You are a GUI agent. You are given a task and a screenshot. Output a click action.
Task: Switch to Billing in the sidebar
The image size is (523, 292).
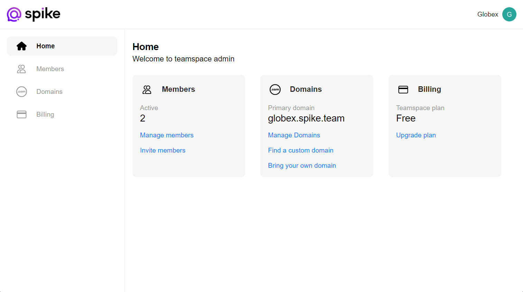pos(45,114)
